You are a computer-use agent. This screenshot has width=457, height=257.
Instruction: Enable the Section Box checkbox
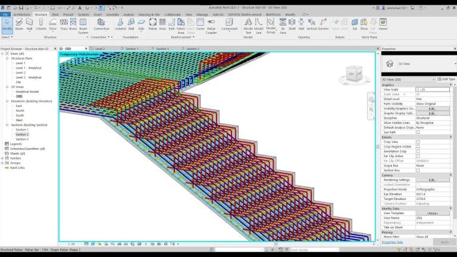pos(418,170)
